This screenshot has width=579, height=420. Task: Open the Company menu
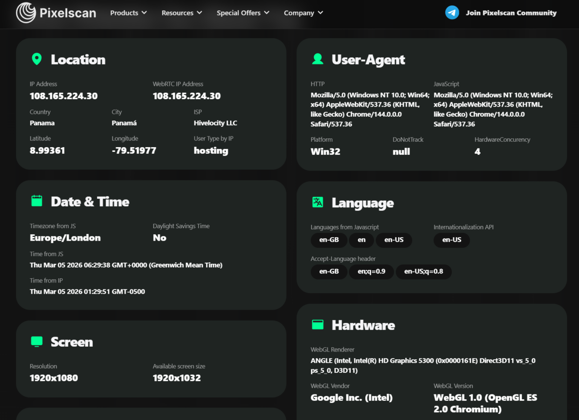[303, 13]
